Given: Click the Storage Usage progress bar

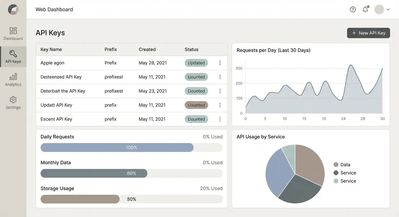Looking at the screenshot, I should pos(131,199).
